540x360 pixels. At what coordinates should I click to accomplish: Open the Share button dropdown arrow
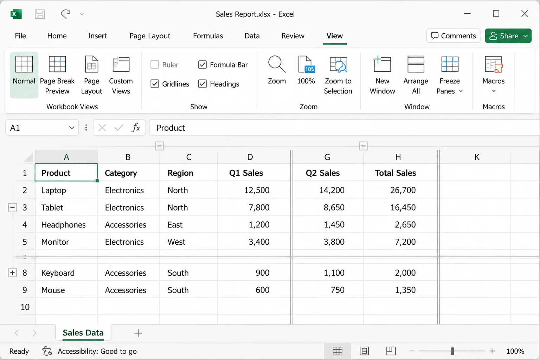(526, 36)
